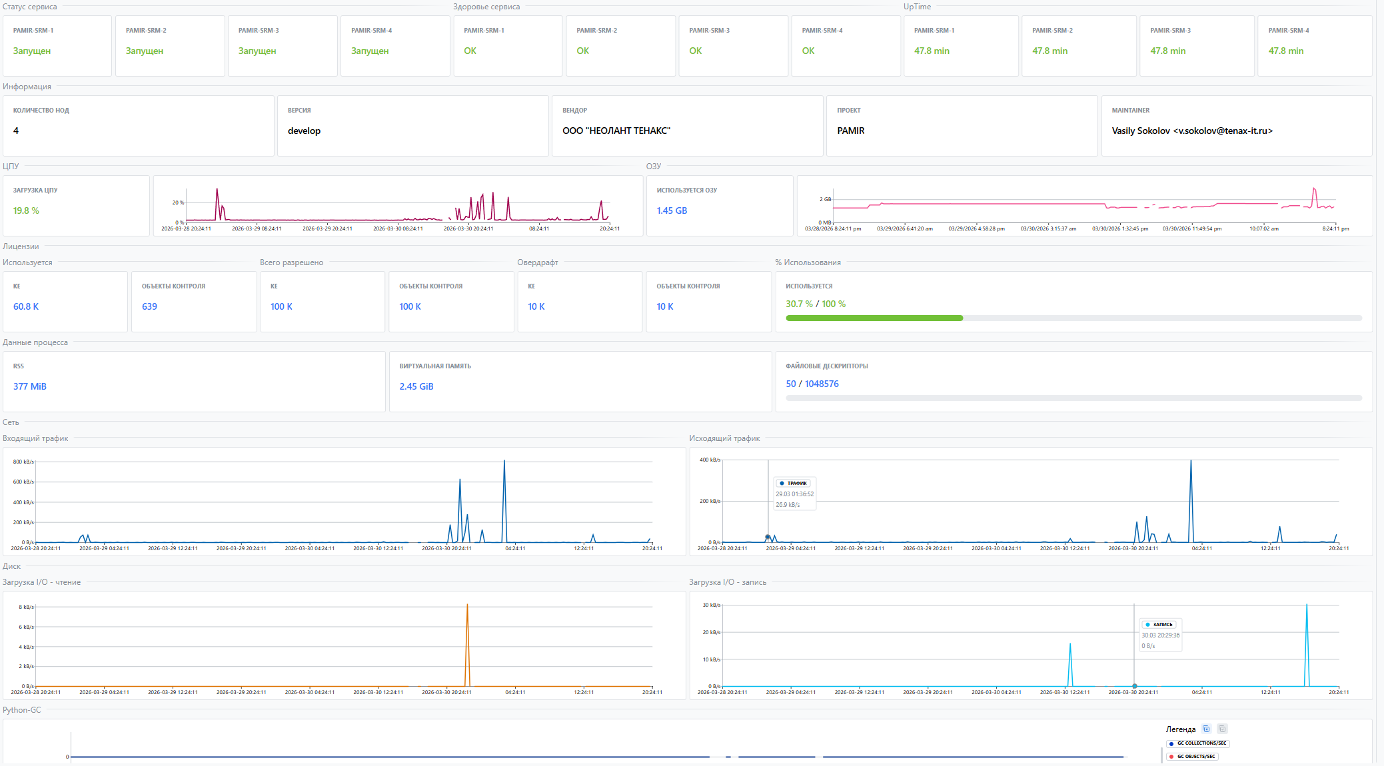This screenshot has width=1384, height=766.
Task: Click the first legend selection icon
Action: (1206, 729)
